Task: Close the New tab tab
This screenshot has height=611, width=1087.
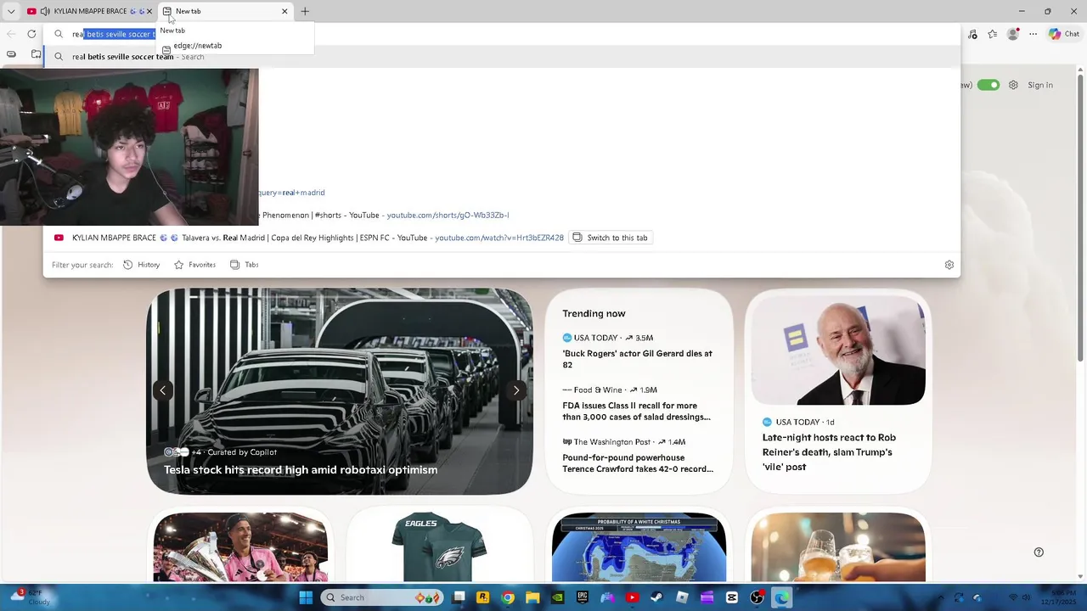Action: pos(284,11)
